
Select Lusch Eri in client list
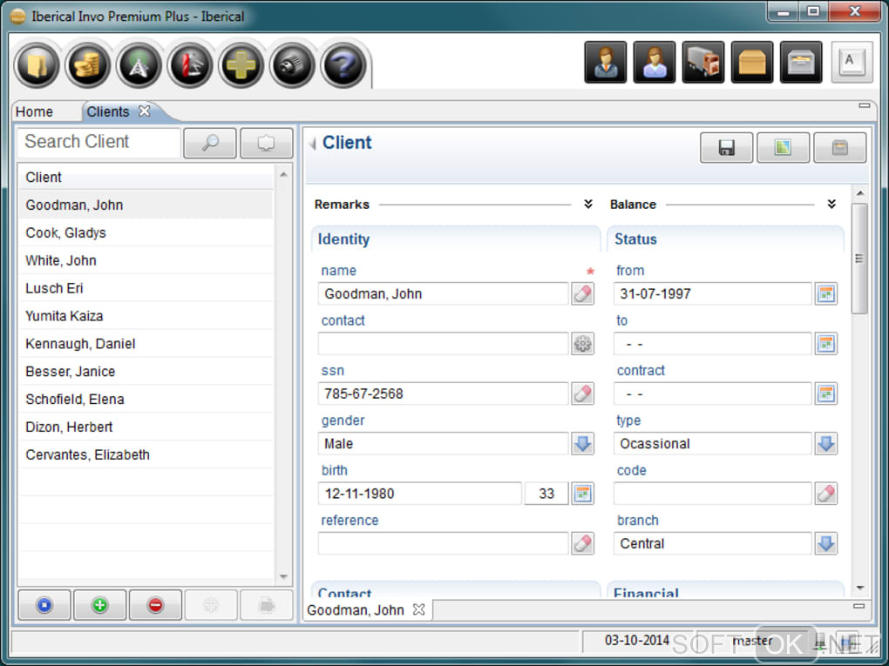coord(146,288)
